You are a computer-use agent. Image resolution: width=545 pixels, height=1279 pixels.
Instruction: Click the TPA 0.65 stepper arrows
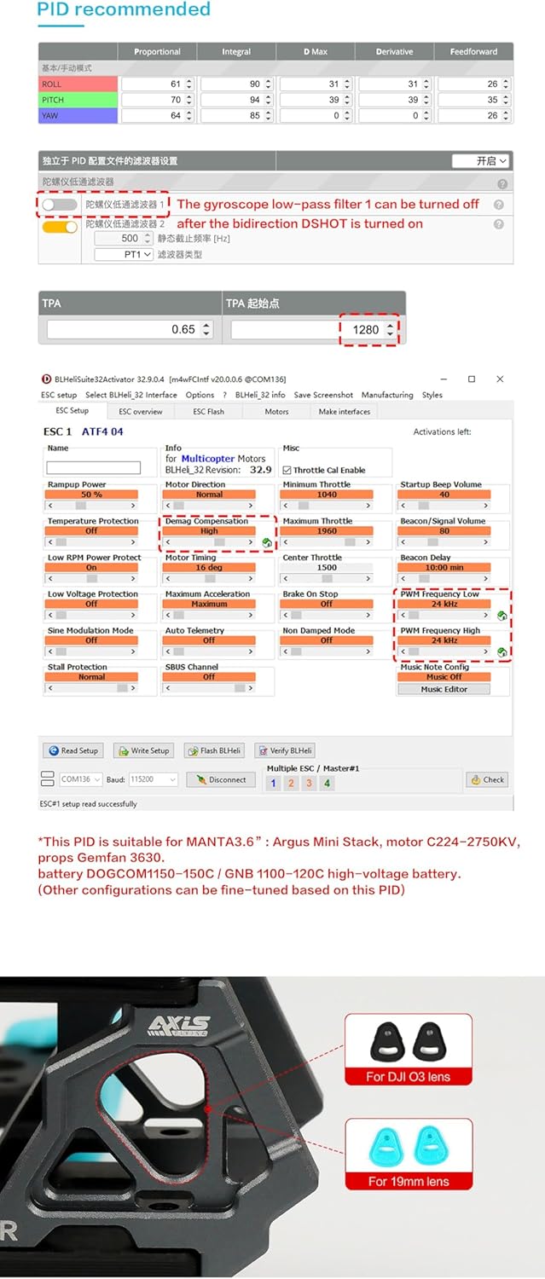pos(206,329)
